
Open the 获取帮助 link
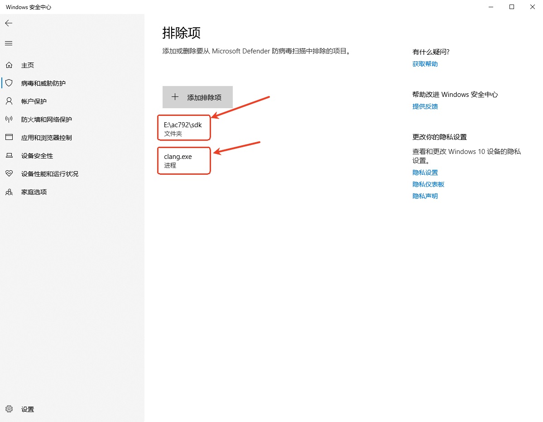point(425,64)
